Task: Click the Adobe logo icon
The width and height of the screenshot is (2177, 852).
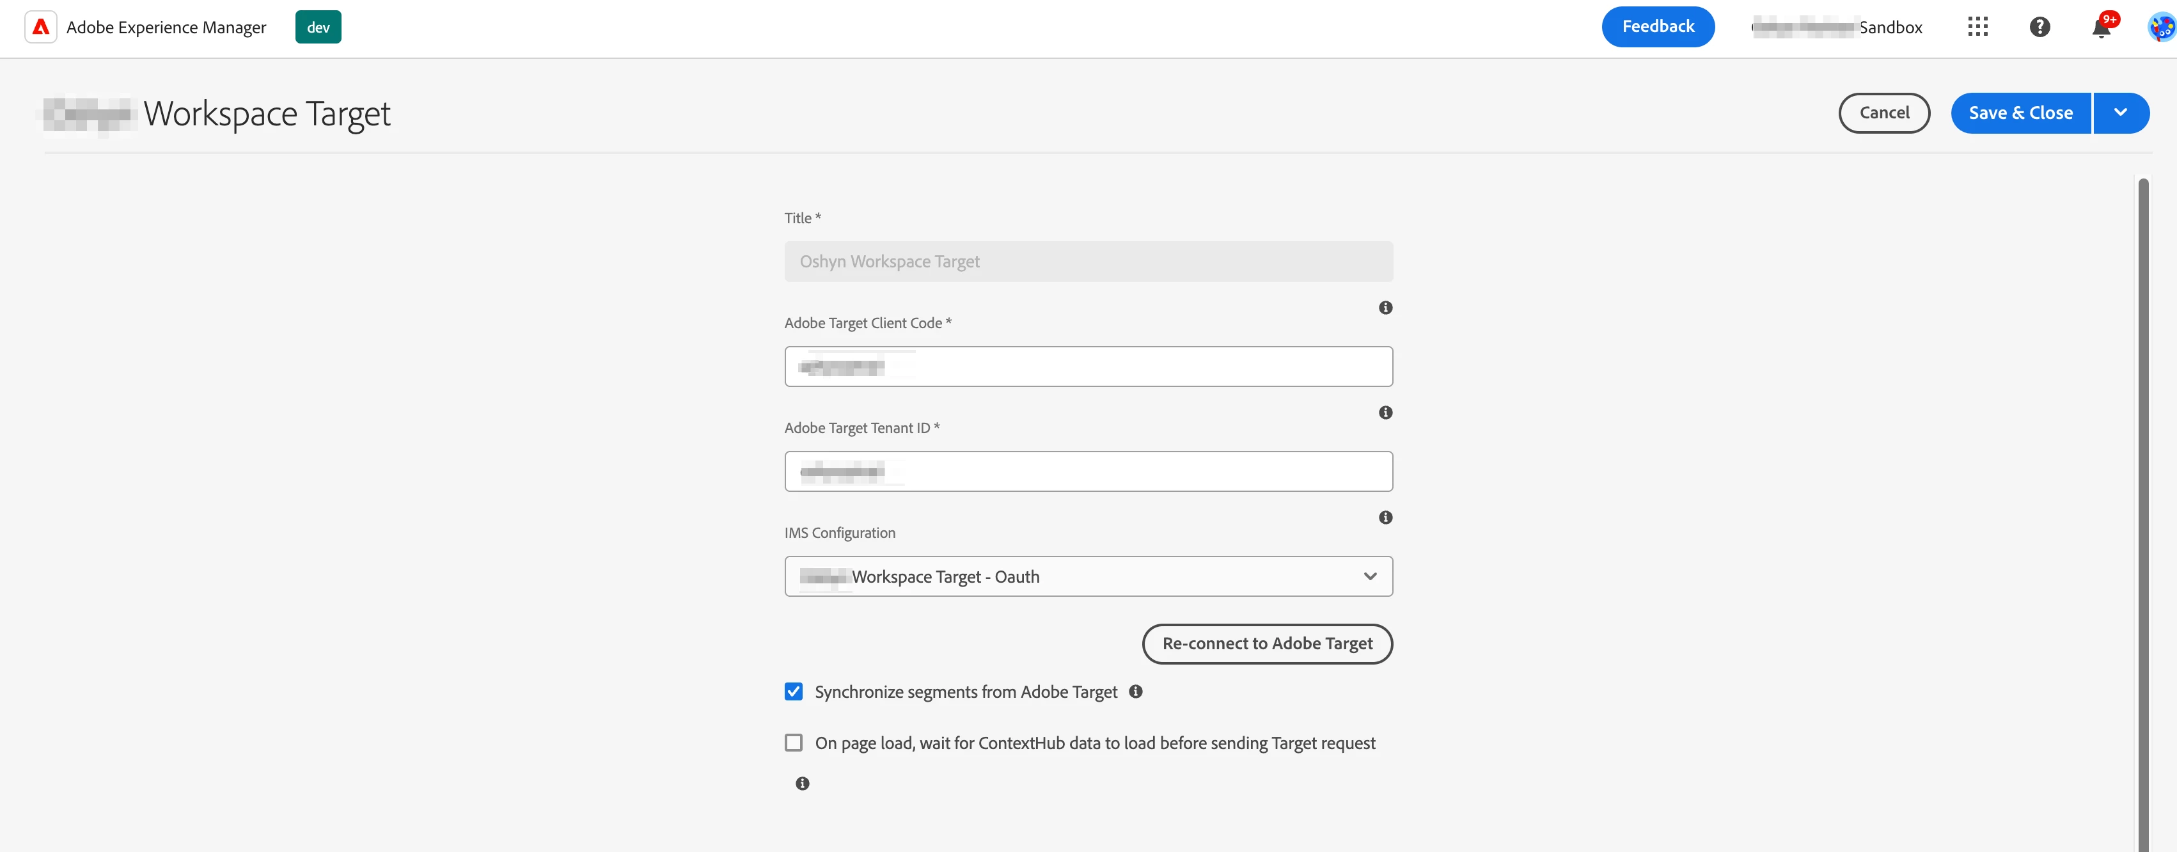Action: [40, 27]
